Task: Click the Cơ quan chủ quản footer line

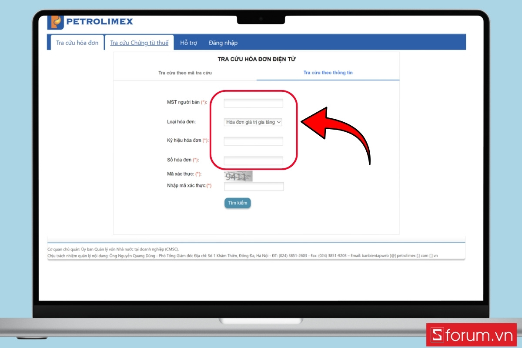Action: click(113, 249)
